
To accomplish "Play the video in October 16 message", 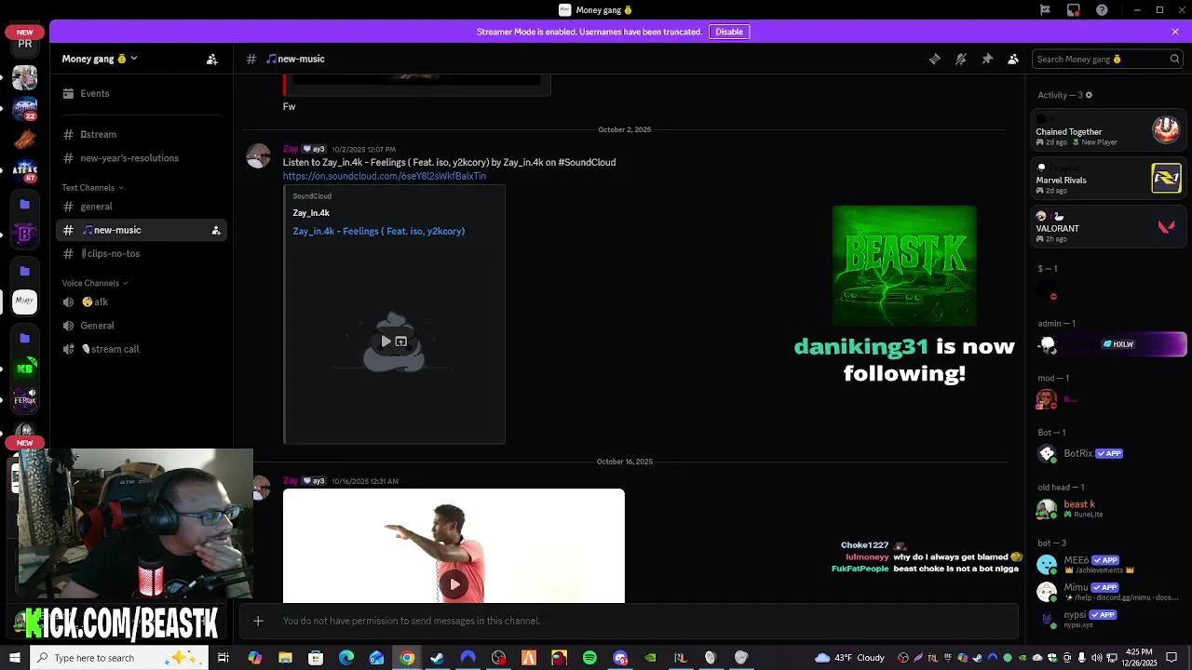I will 454,584.
